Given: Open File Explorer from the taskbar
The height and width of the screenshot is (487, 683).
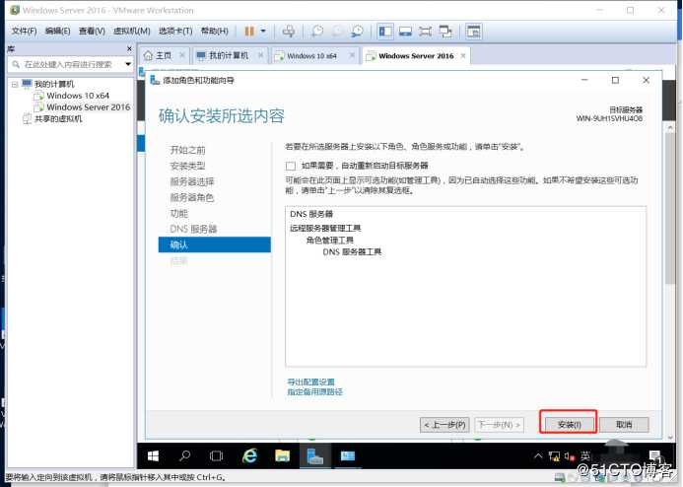Looking at the screenshot, I should coord(282,456).
